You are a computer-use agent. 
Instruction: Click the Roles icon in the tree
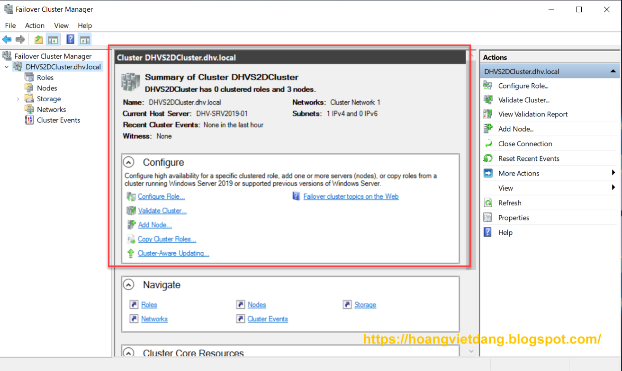click(29, 77)
